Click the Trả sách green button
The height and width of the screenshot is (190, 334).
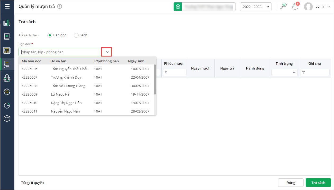(318, 183)
